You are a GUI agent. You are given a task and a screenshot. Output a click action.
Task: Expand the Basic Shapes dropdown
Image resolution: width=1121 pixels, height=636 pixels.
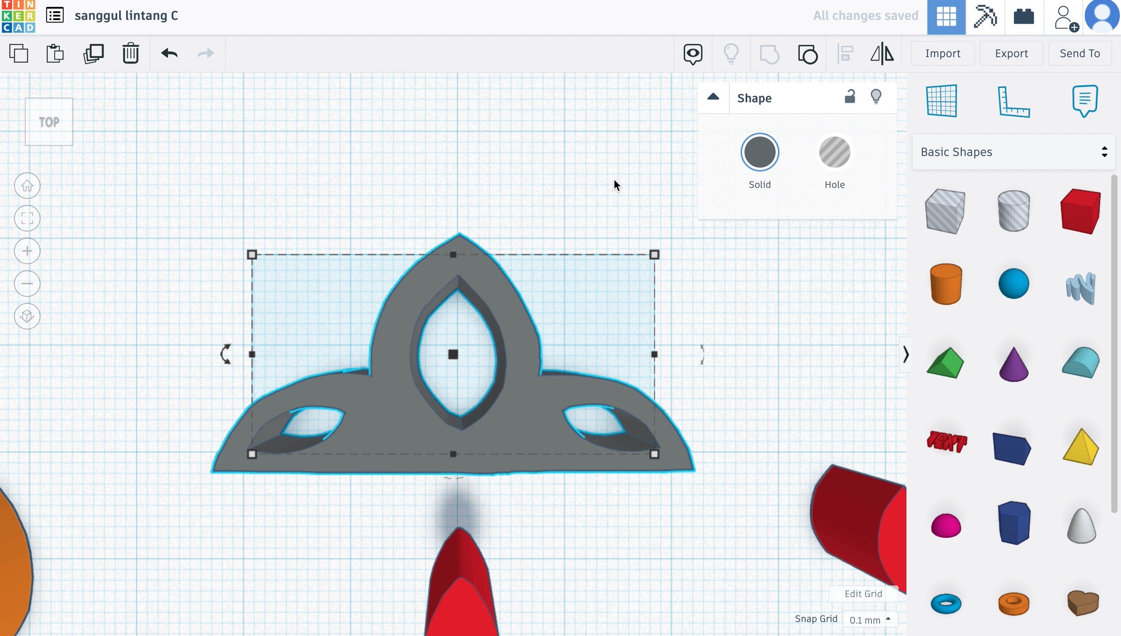coord(1013,151)
